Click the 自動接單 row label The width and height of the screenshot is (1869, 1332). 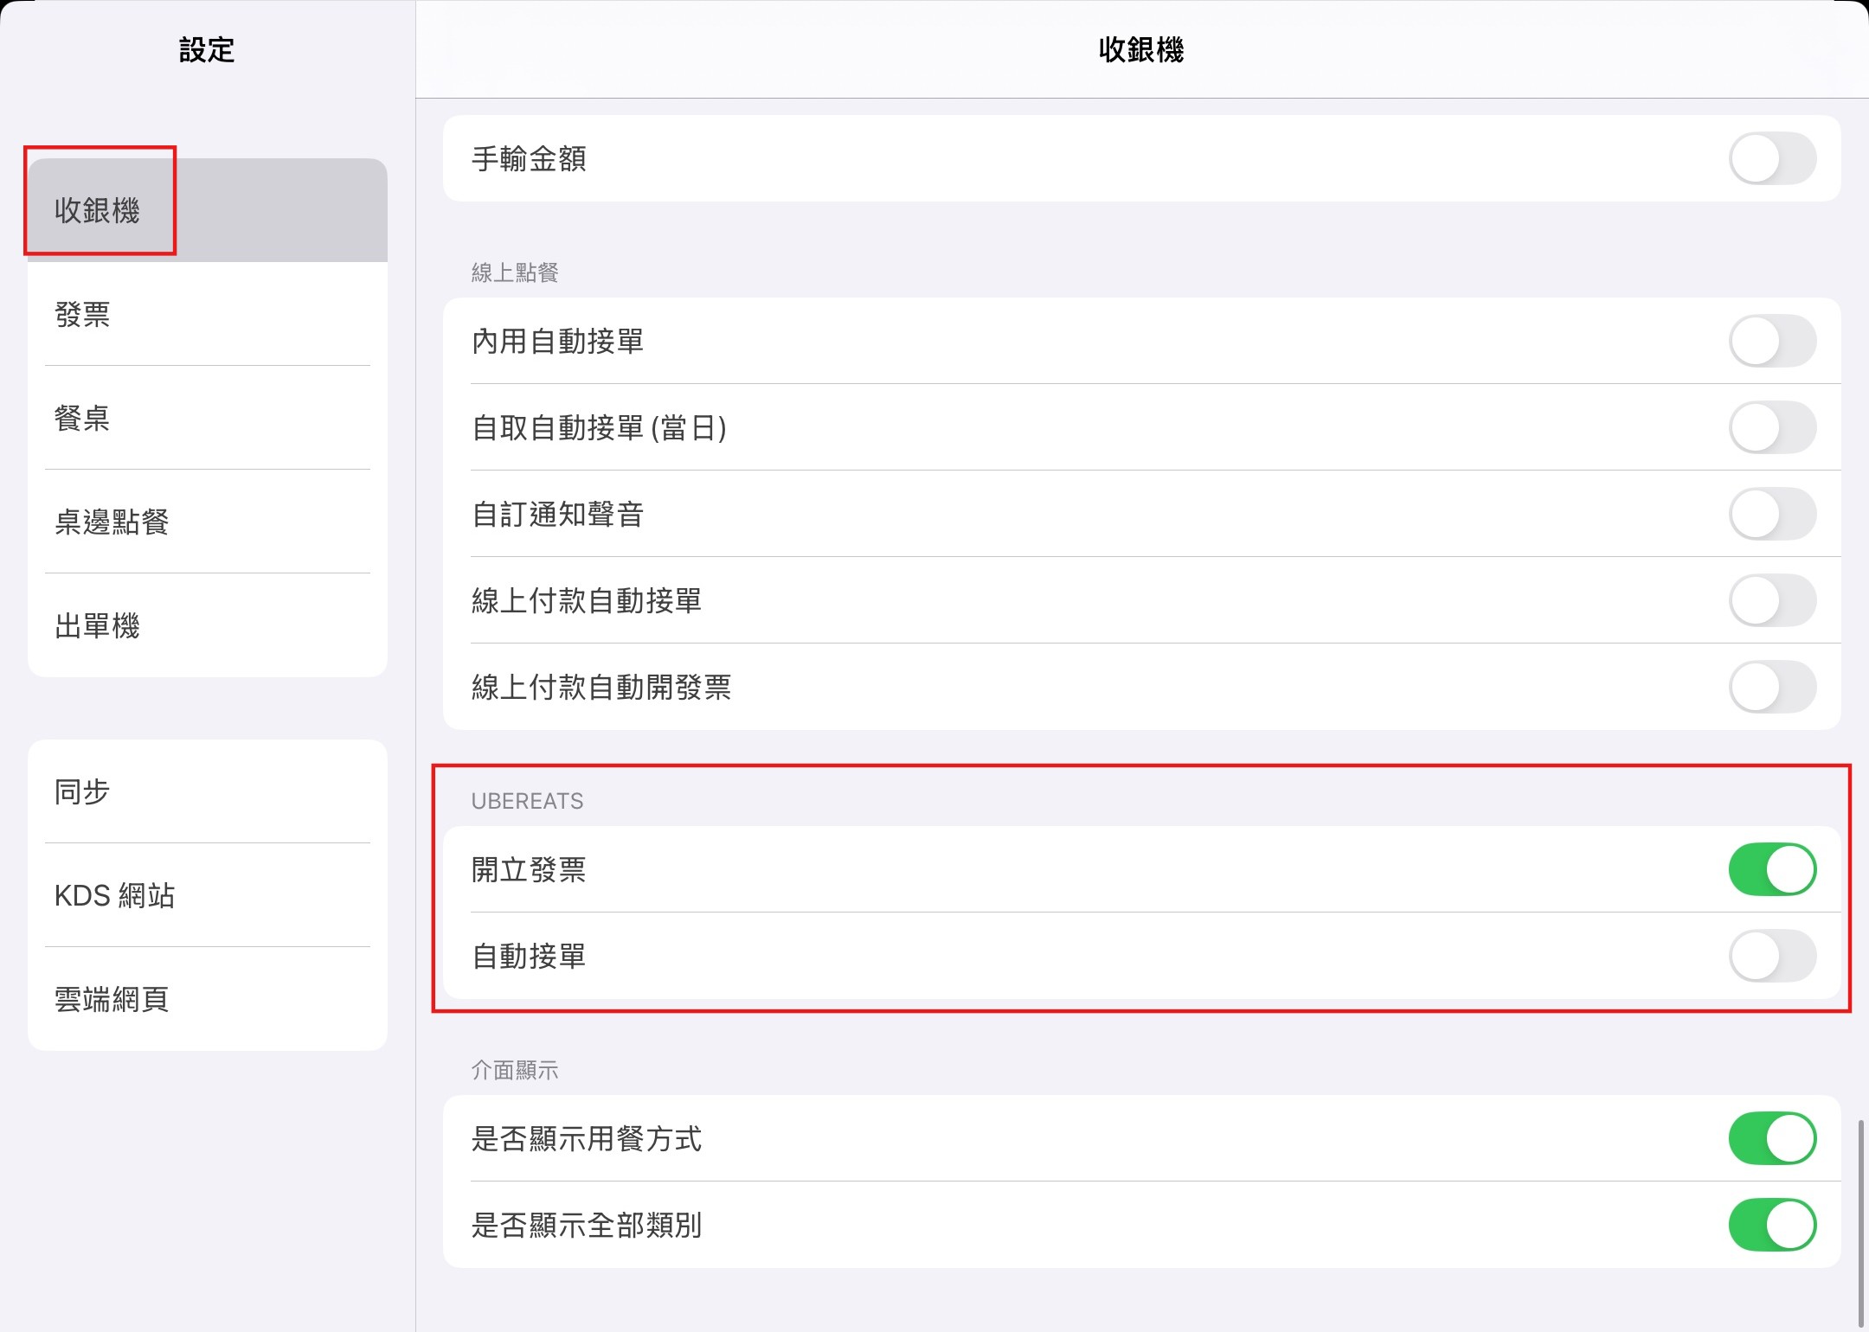[x=529, y=956]
